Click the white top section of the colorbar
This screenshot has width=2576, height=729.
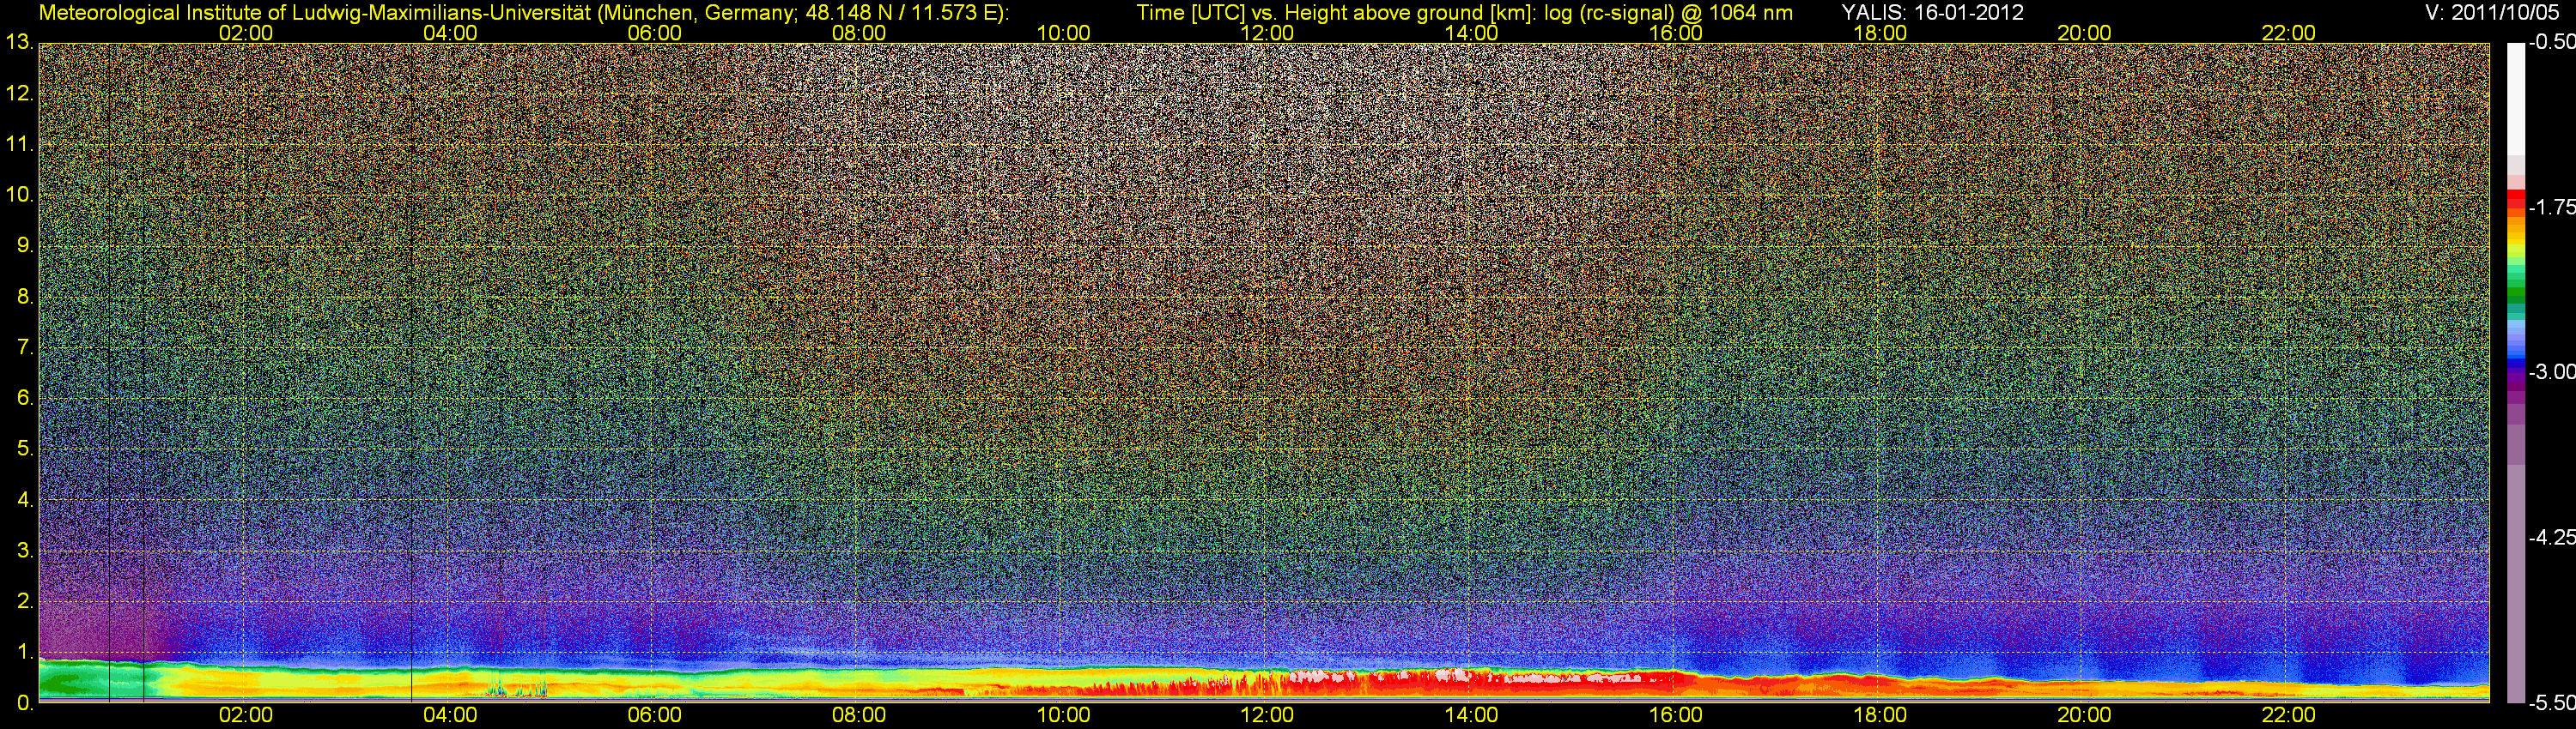click(2515, 99)
